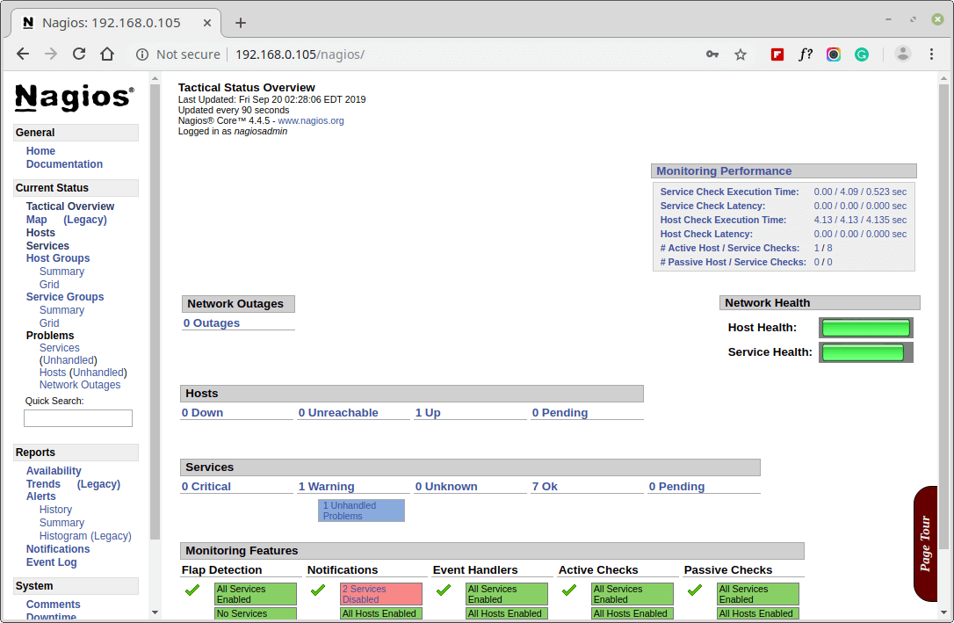Open the saved passwords key icon
Screen dimensions: 954x623
coord(712,54)
